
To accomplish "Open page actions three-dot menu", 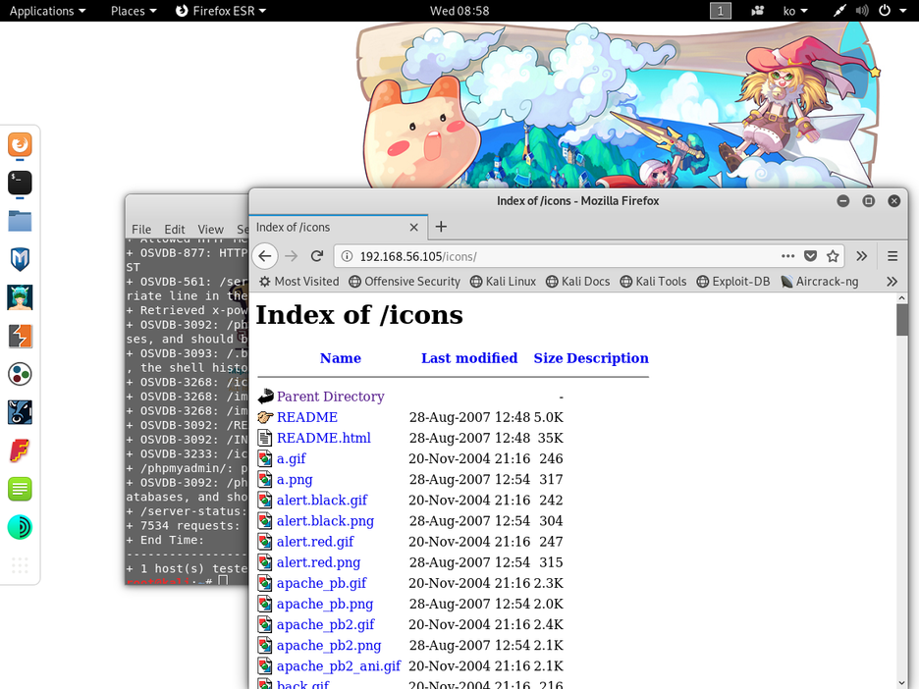I will 788,256.
